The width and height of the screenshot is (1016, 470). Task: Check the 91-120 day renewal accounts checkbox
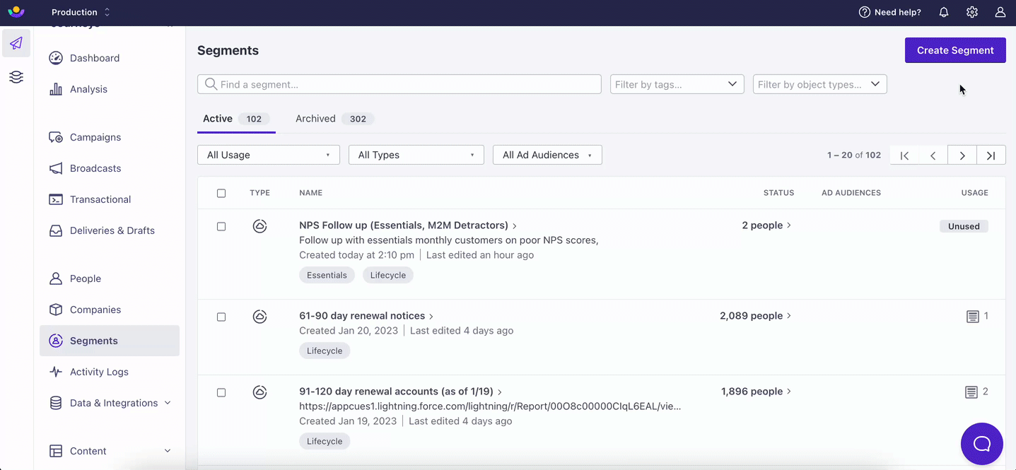(221, 392)
